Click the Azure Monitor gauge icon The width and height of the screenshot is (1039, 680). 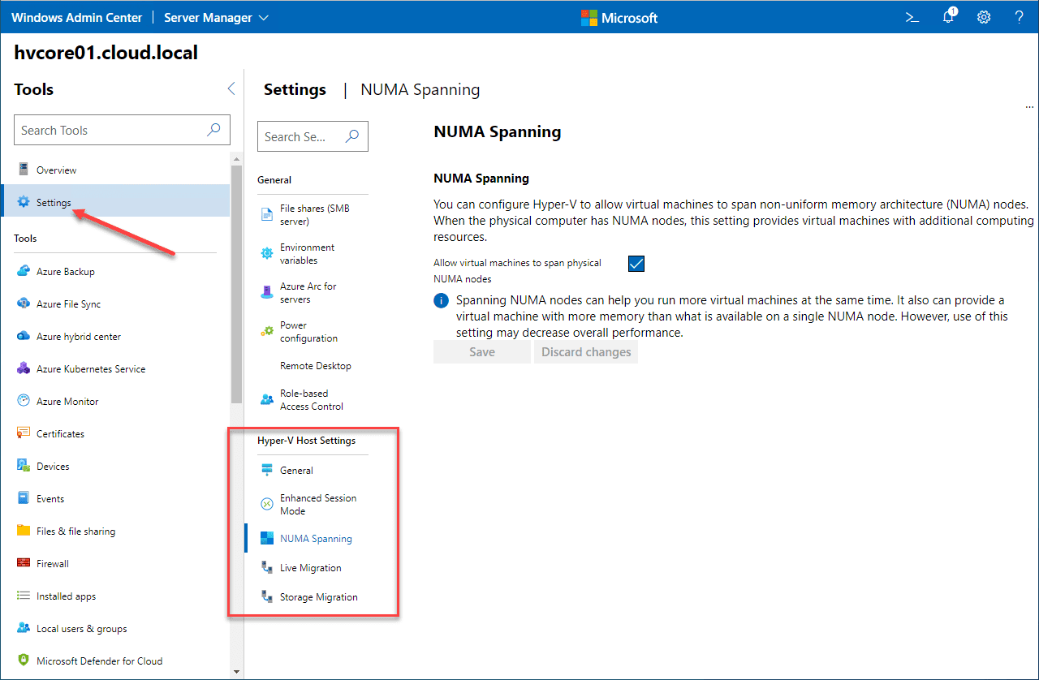24,401
